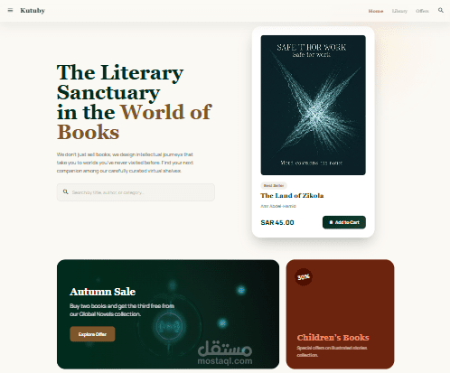Image resolution: width=450 pixels, height=373 pixels.
Task: Click the SAR 45.00 price
Action: click(x=277, y=222)
